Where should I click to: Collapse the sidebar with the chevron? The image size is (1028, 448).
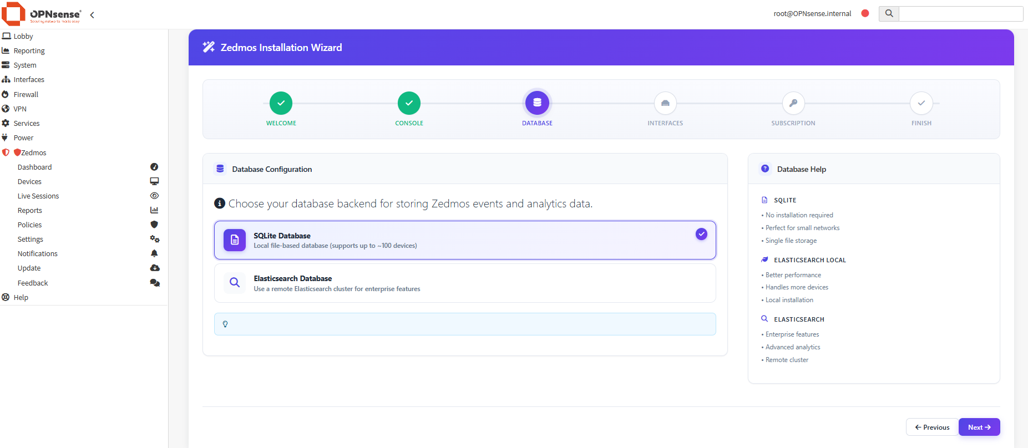click(92, 15)
